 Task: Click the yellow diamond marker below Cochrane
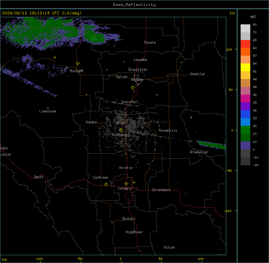click(x=106, y=184)
